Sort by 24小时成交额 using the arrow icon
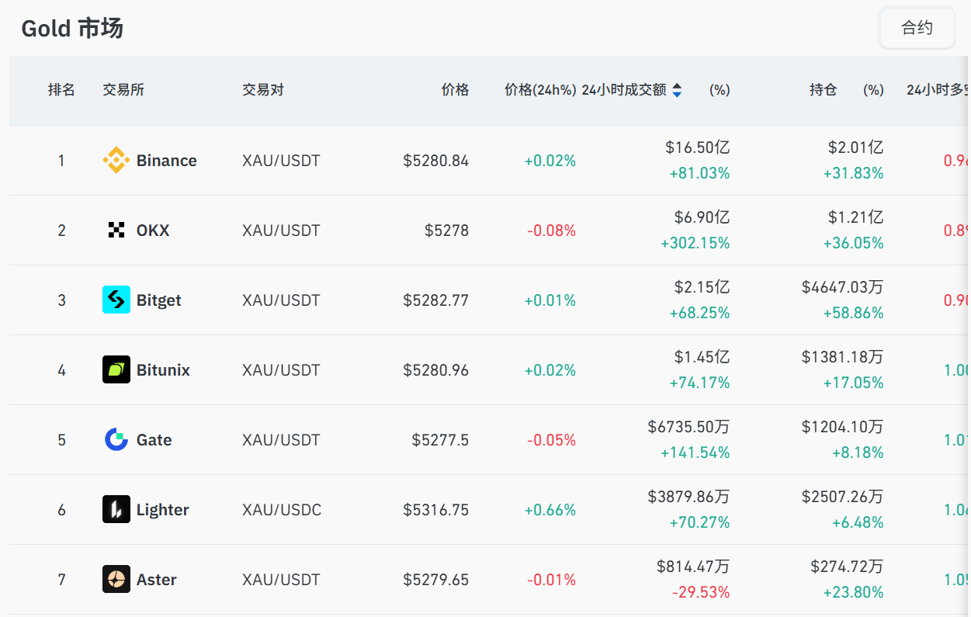Screen dimensions: 971x617 click(677, 90)
